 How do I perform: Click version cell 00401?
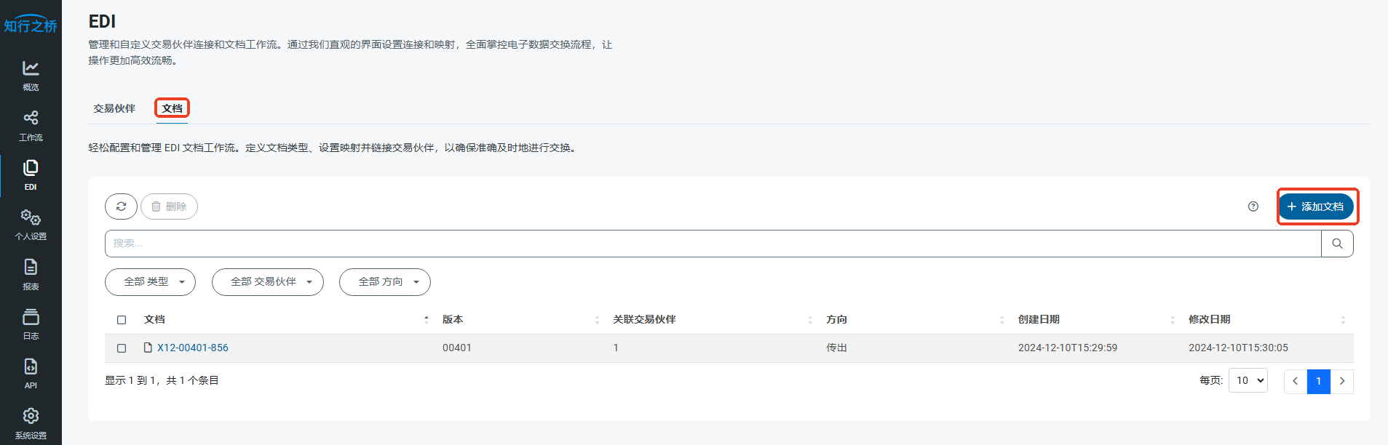pos(457,348)
